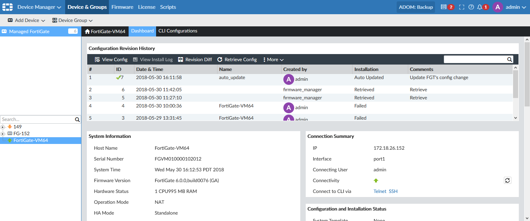Expand the 149 tree node
The height and width of the screenshot is (221, 530).
click(x=3, y=127)
